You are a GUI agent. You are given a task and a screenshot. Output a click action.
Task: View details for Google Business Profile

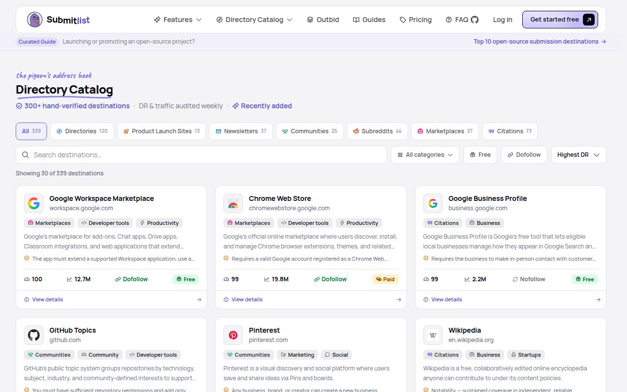tap(443, 299)
